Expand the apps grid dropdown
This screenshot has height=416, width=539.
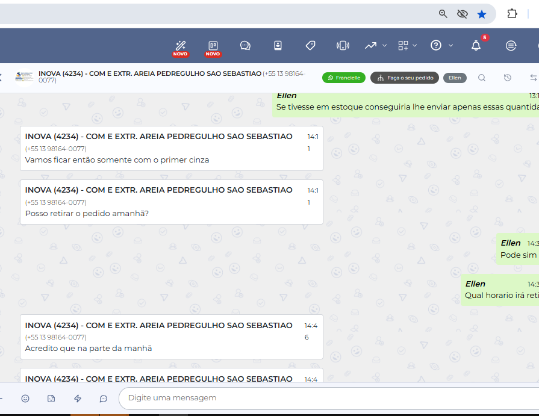point(416,46)
